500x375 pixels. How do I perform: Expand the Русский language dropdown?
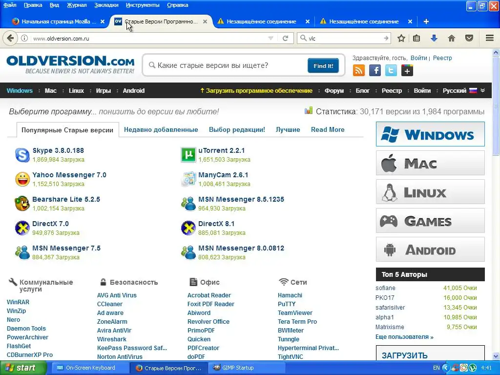click(483, 90)
